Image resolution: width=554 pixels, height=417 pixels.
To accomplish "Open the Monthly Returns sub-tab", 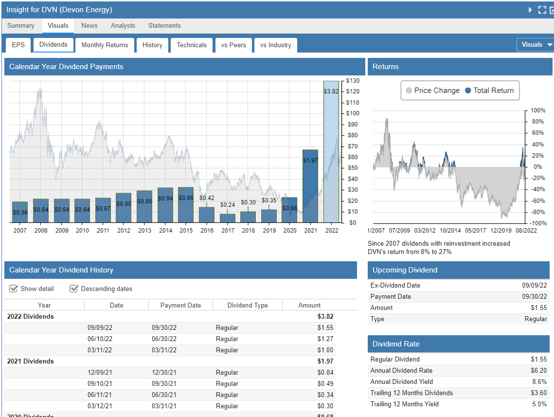I will click(x=105, y=45).
